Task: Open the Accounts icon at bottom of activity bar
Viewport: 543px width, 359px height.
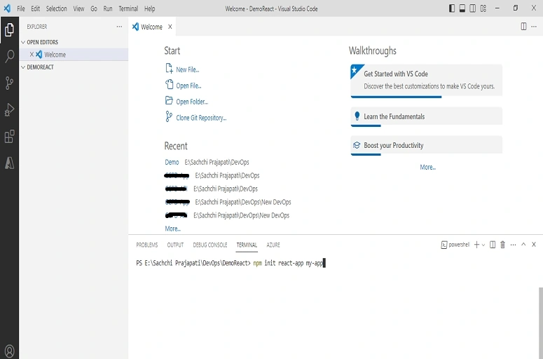Action: click(x=9, y=351)
